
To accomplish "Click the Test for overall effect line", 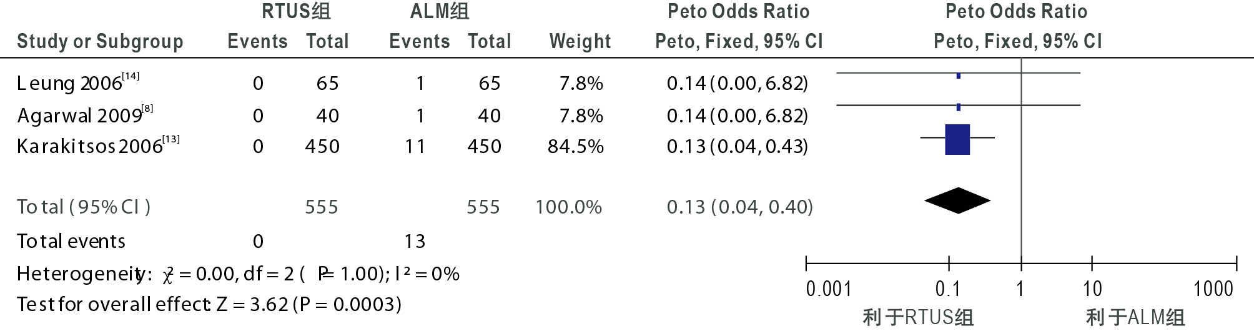I will pyautogui.click(x=209, y=304).
